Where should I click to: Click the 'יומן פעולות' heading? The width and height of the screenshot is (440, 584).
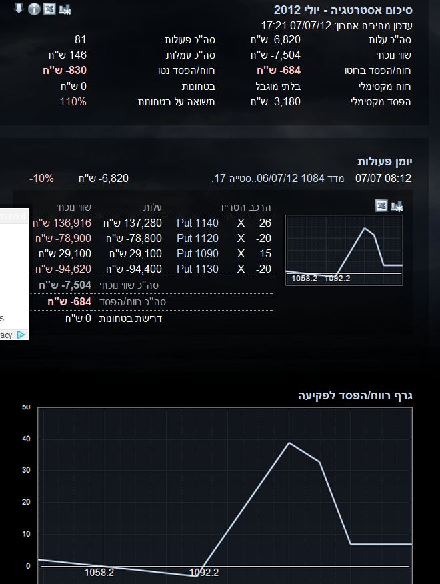[x=385, y=161]
